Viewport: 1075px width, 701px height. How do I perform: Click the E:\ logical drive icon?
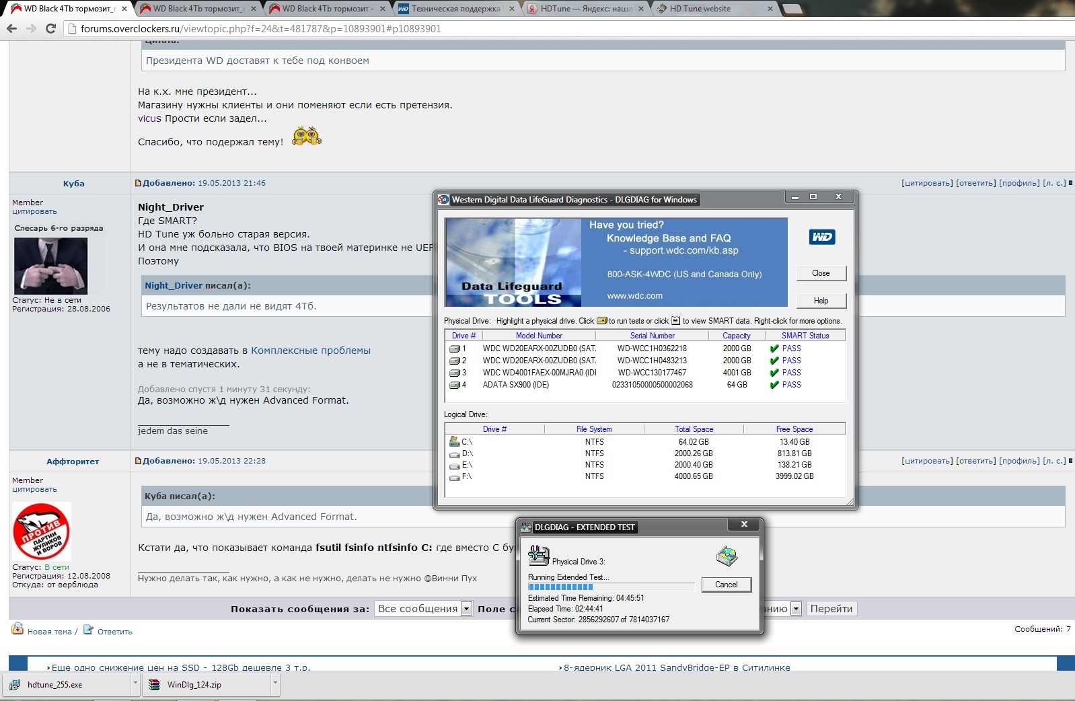454,465
